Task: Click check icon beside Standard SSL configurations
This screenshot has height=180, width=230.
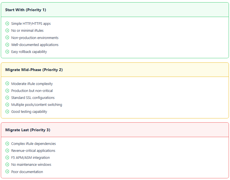Action: (7, 98)
